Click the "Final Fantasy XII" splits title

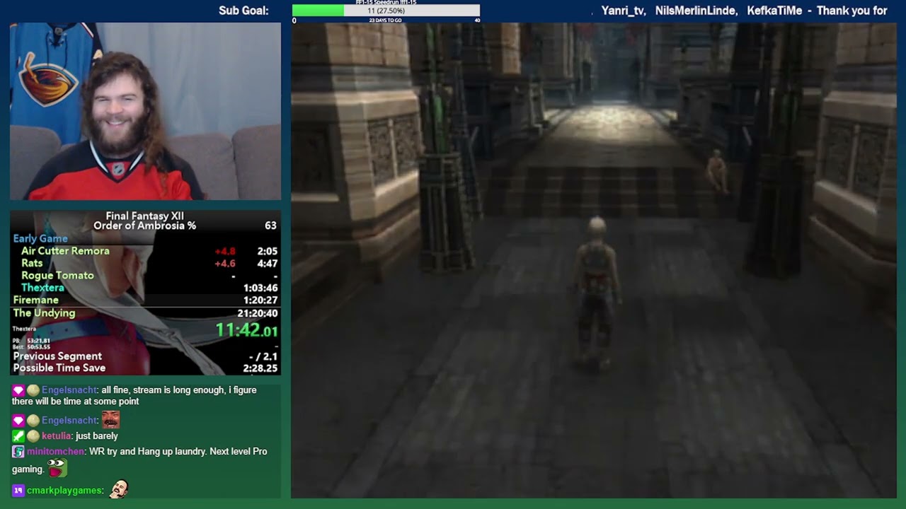coord(144,216)
